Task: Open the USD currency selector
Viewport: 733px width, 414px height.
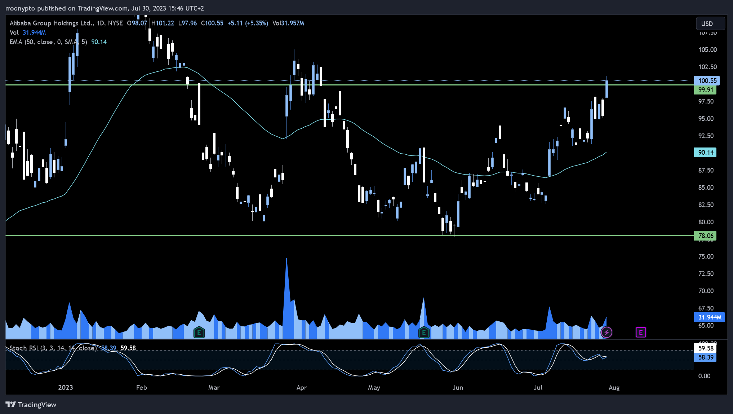Action: [710, 23]
